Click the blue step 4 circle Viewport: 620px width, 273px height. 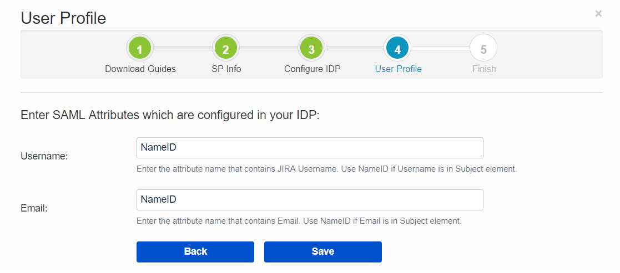click(x=397, y=49)
